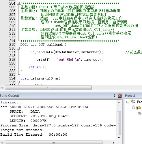Click line number 219 in gutter

(x=12, y=60)
